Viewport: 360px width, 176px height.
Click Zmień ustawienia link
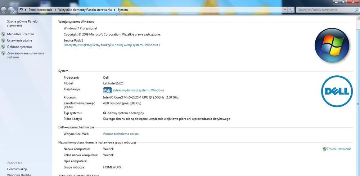339,149
